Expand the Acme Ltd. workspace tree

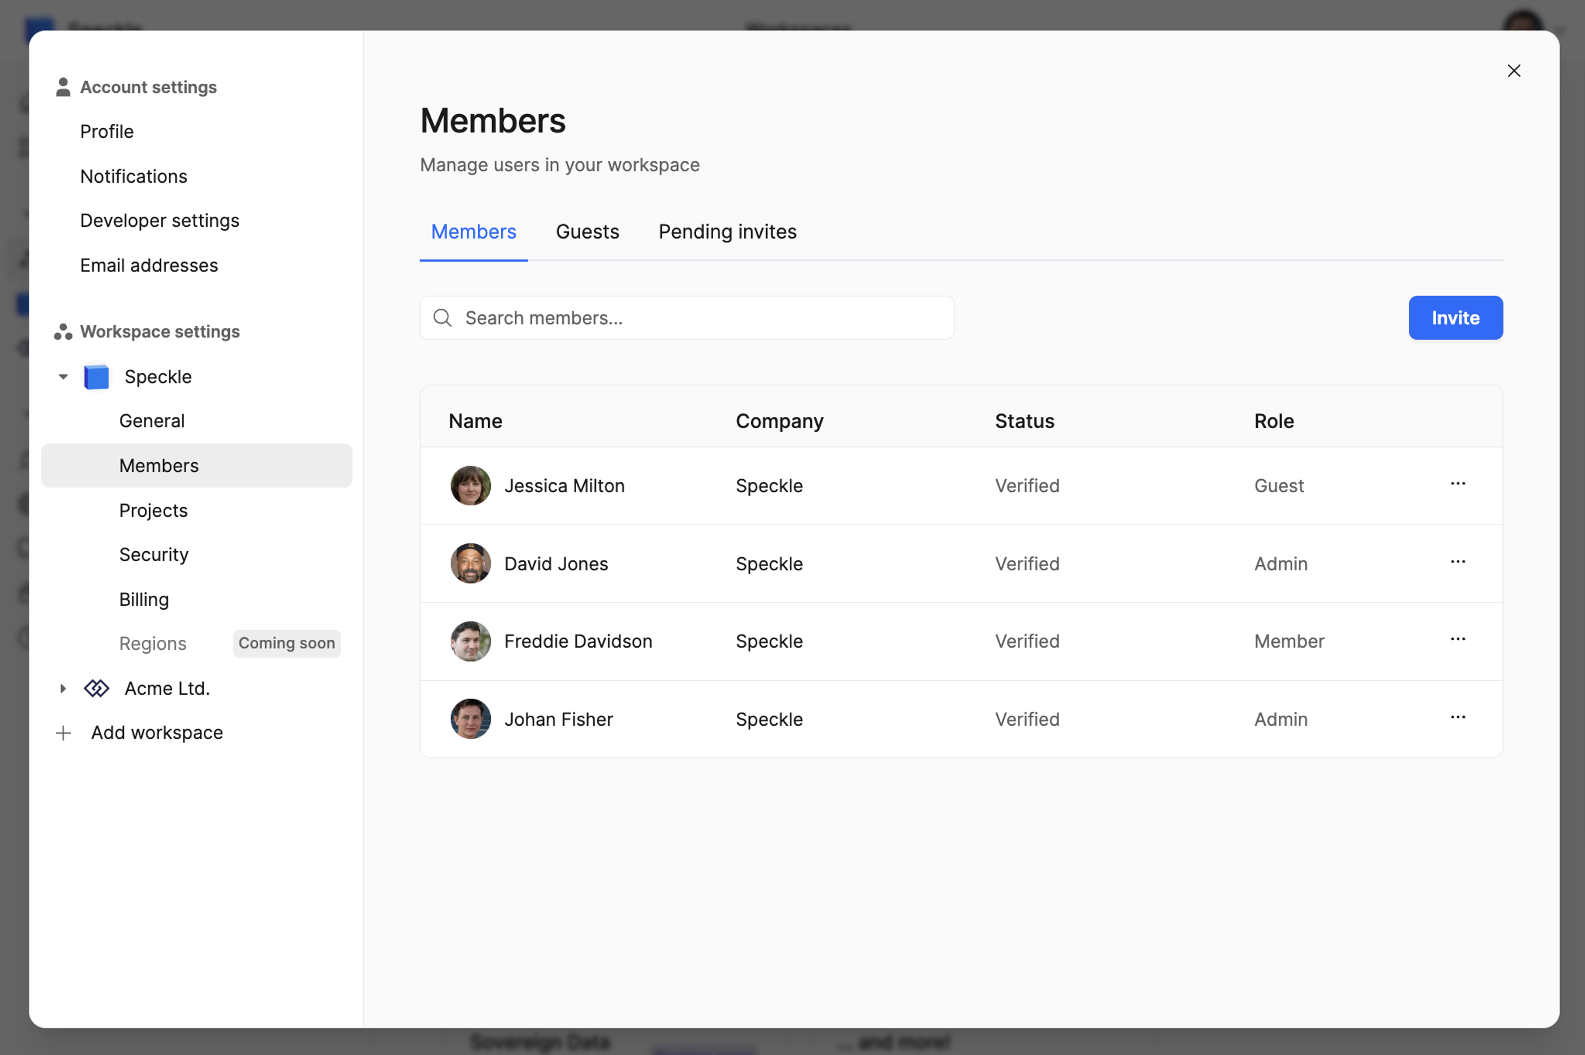click(63, 688)
